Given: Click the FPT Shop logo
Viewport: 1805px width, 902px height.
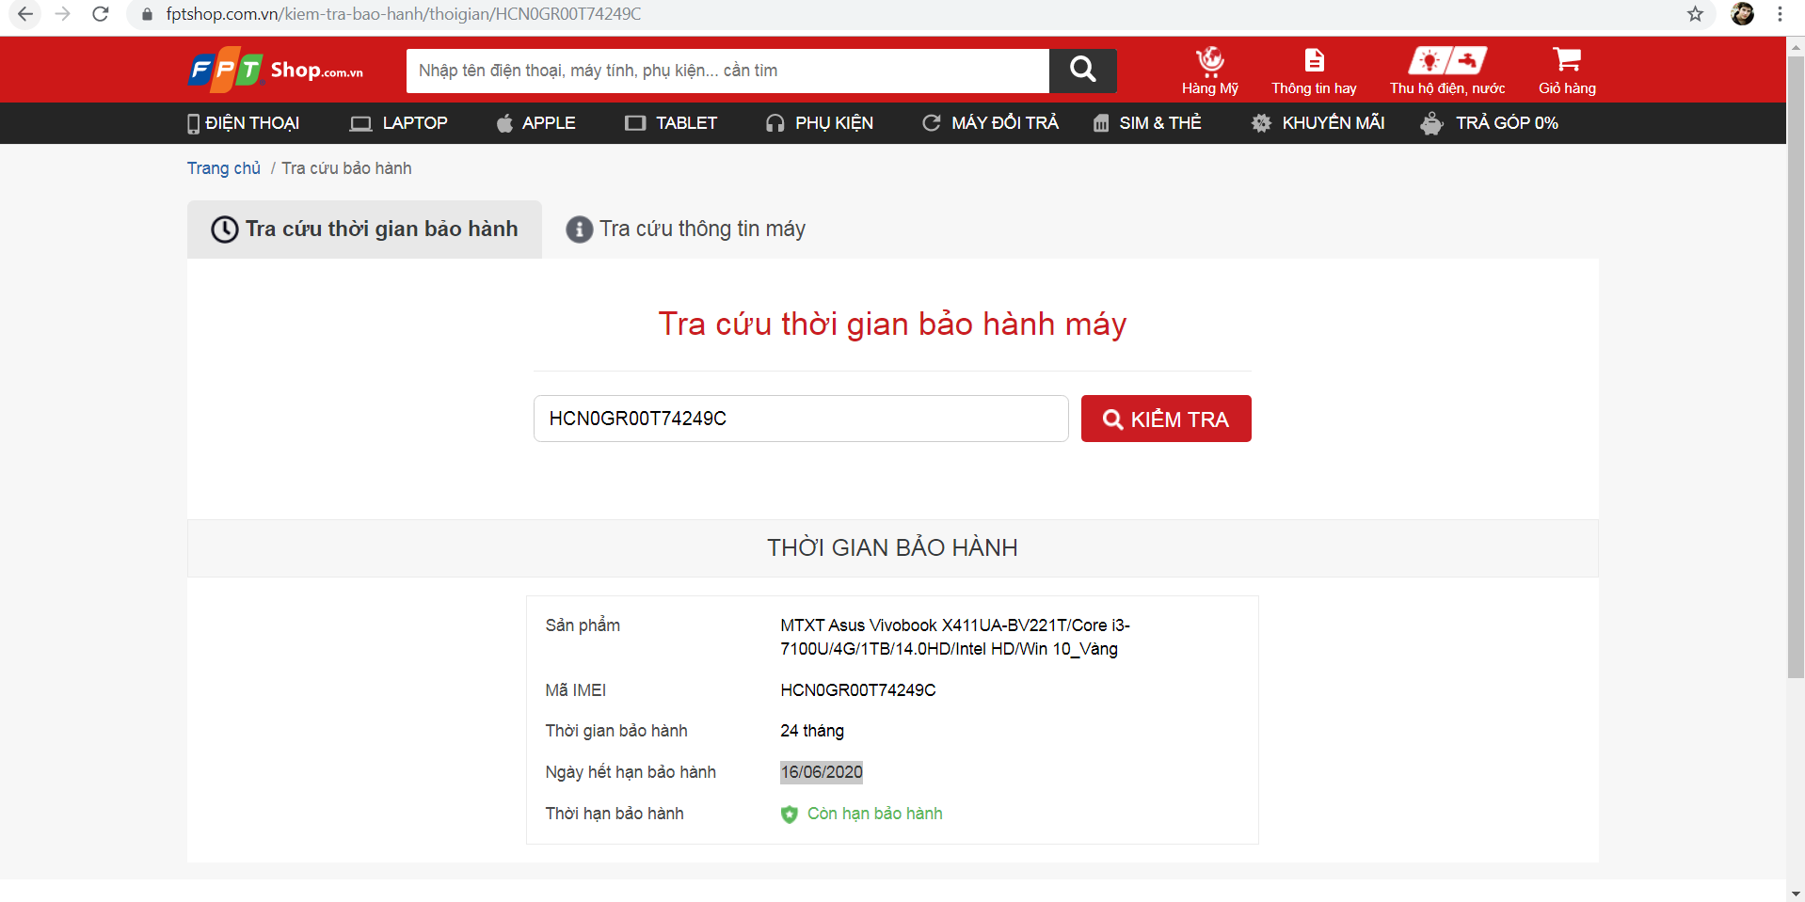Looking at the screenshot, I should [x=276, y=71].
